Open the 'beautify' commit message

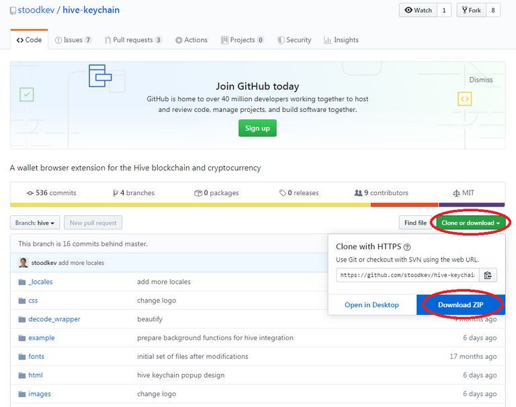tap(150, 319)
